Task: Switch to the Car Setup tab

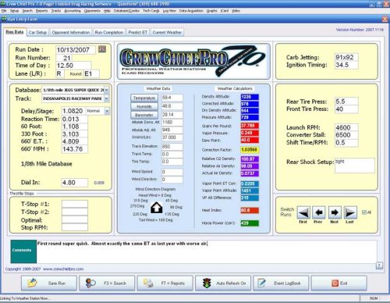Action: (37, 32)
